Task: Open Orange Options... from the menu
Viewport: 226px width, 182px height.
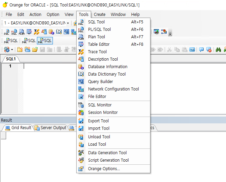Action: point(113,169)
